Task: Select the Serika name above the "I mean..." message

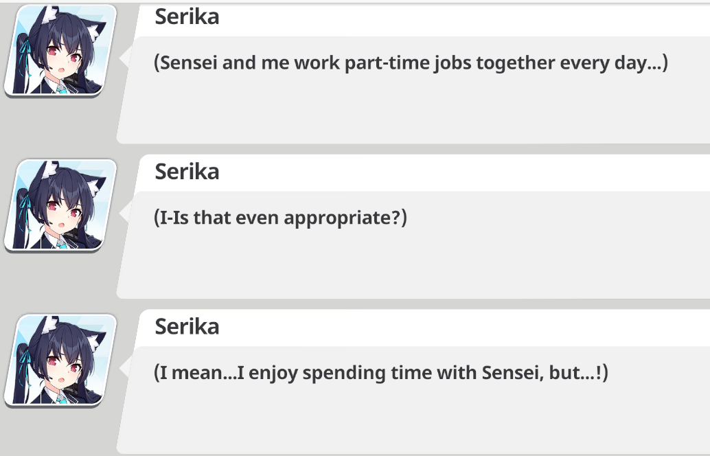Action: (x=187, y=326)
